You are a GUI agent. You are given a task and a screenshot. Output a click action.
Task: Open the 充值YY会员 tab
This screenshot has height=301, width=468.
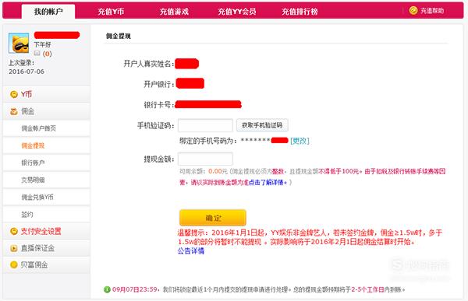click(236, 12)
